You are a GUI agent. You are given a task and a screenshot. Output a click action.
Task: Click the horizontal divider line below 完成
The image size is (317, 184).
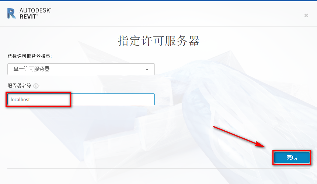[158, 168]
